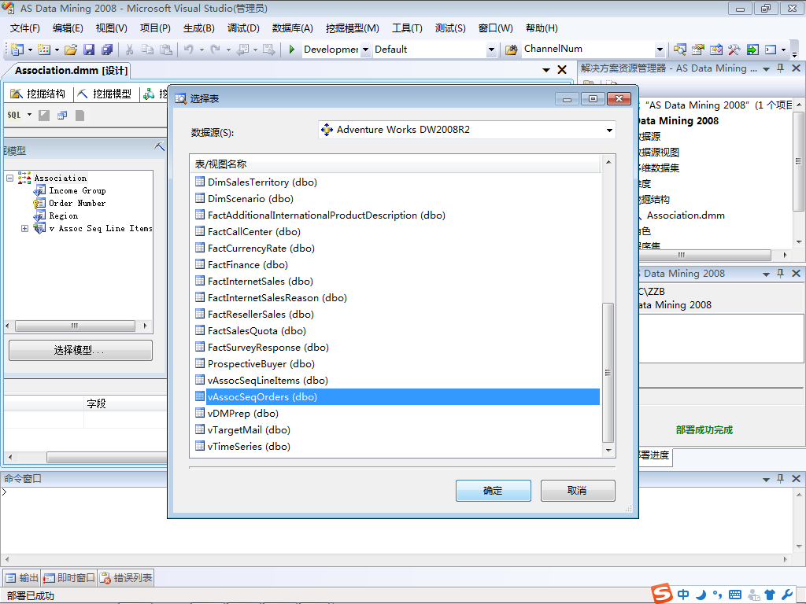Select Association.dmm in Solution Explorer

(x=686, y=215)
